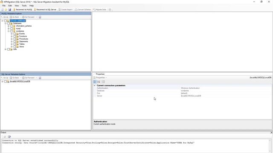Click Reconnect to MySQL

pyautogui.click(x=23, y=9)
